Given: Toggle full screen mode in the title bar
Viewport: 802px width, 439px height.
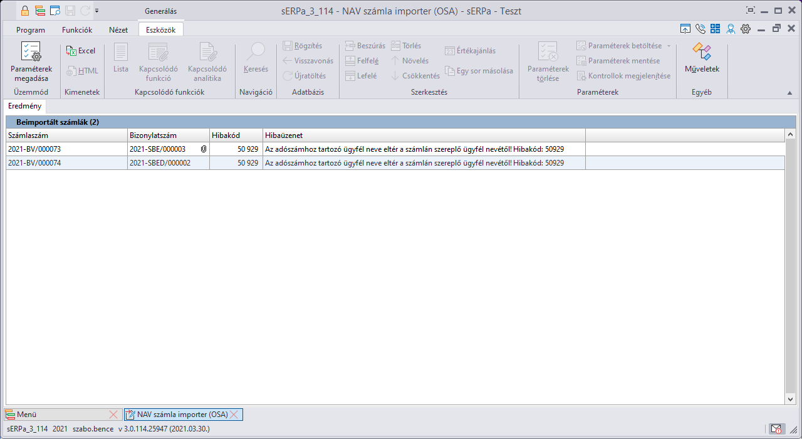Looking at the screenshot, I should [751, 11].
